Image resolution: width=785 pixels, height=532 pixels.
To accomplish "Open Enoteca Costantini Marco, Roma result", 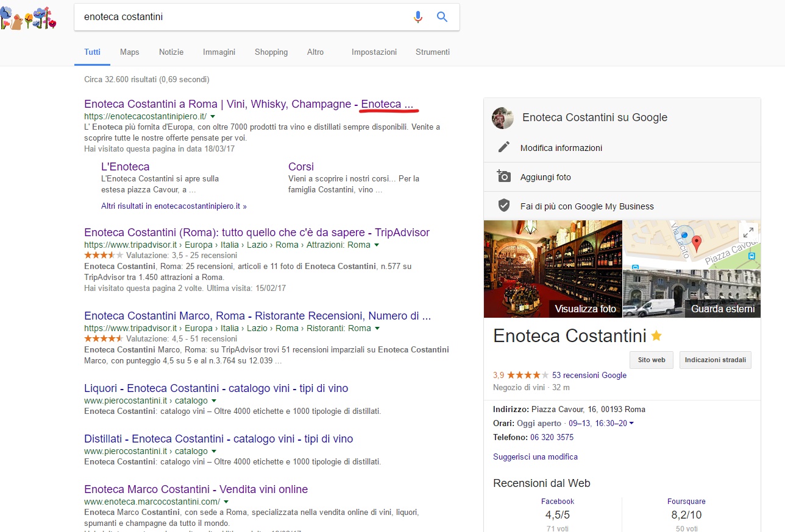I will (x=258, y=316).
